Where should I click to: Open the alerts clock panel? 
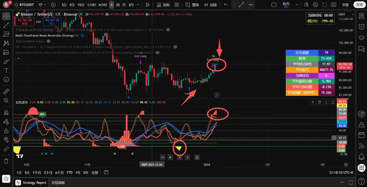361,26
